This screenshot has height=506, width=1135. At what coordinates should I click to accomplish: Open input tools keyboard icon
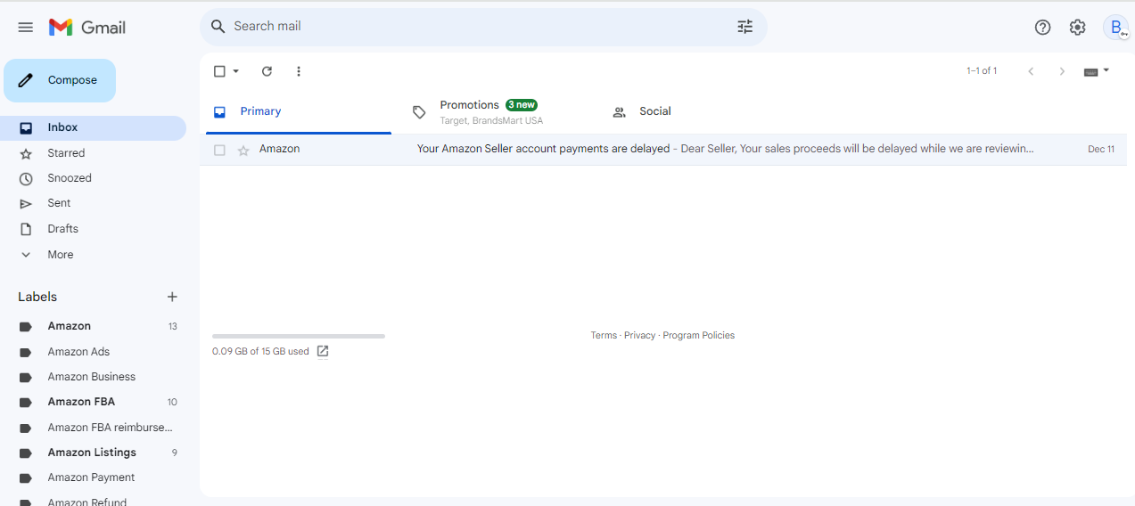(x=1090, y=71)
